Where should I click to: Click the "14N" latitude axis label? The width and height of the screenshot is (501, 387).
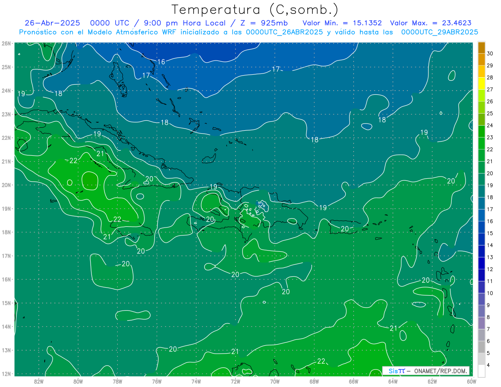[x=6, y=326]
